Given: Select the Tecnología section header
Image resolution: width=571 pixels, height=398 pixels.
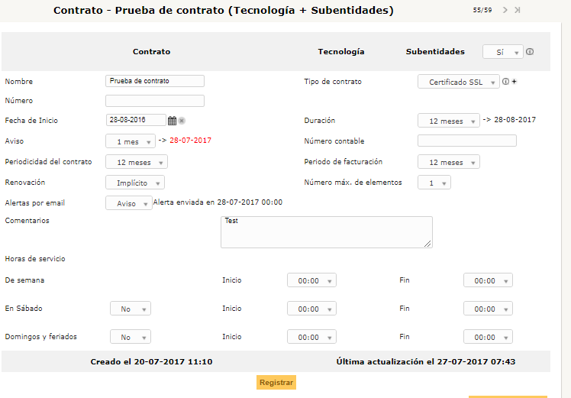Looking at the screenshot, I should 341,52.
